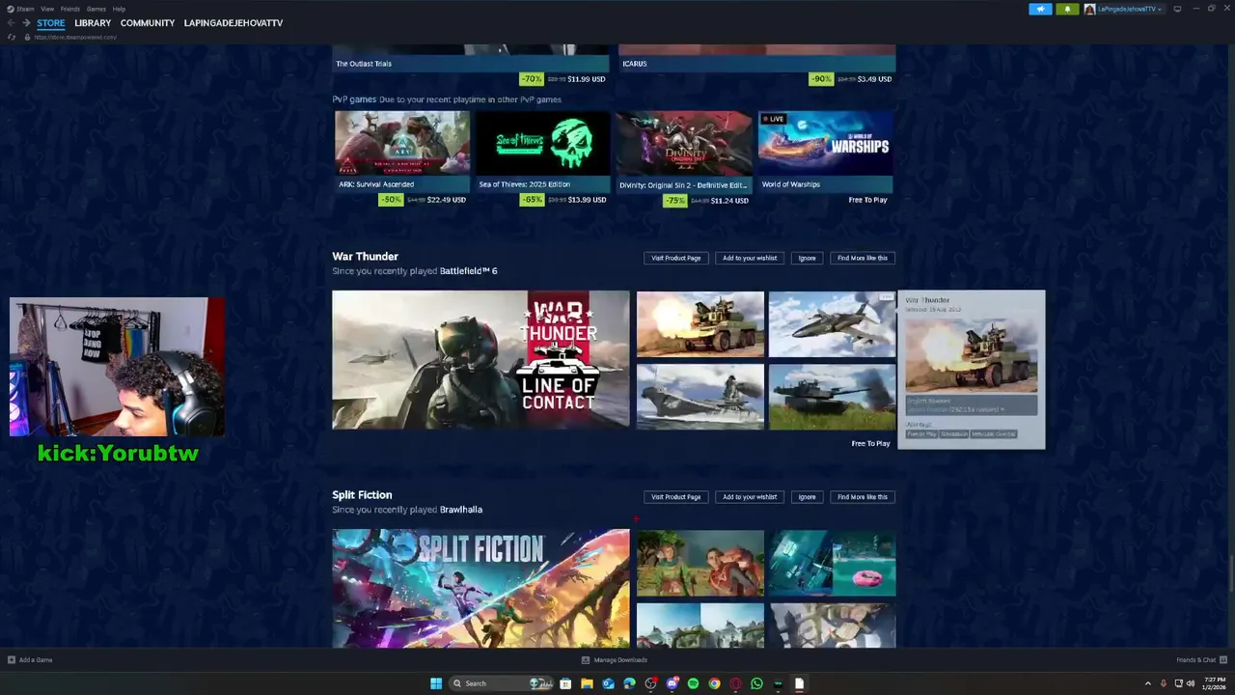Viewport: 1235px width, 695px height.
Task: Go to the LIBRARY tab
Action: click(x=93, y=23)
